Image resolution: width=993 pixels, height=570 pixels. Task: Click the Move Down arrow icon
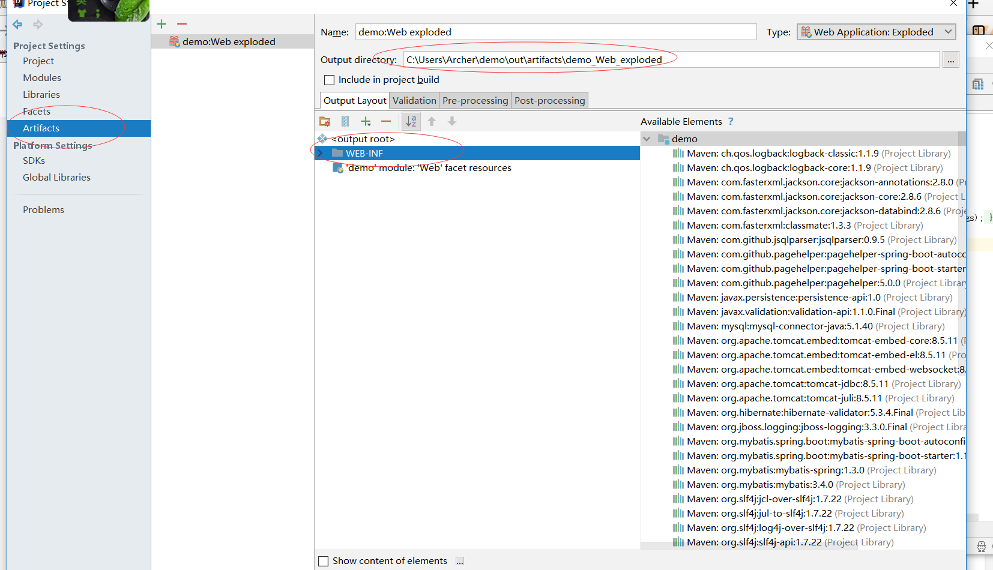coord(451,121)
